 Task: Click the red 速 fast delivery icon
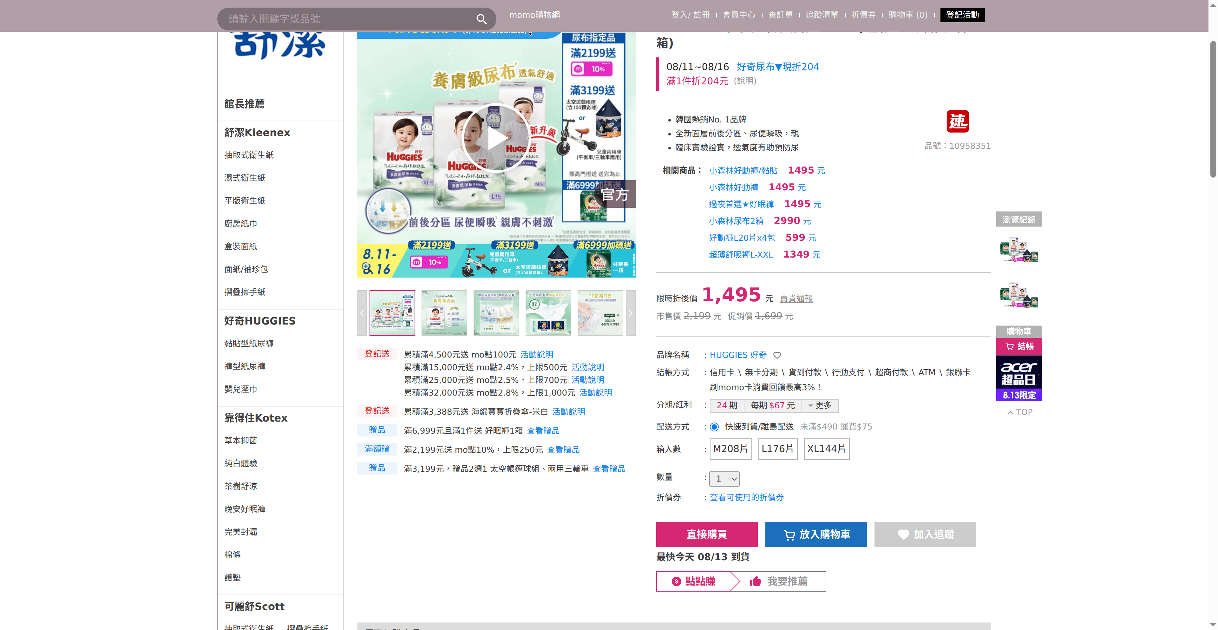958,121
